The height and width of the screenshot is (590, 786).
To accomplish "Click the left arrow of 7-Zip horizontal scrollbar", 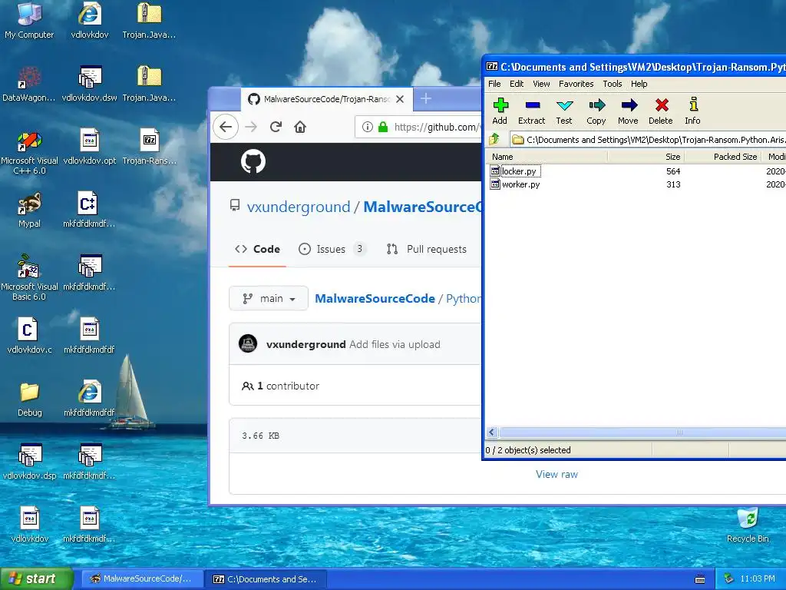I will coord(492,433).
